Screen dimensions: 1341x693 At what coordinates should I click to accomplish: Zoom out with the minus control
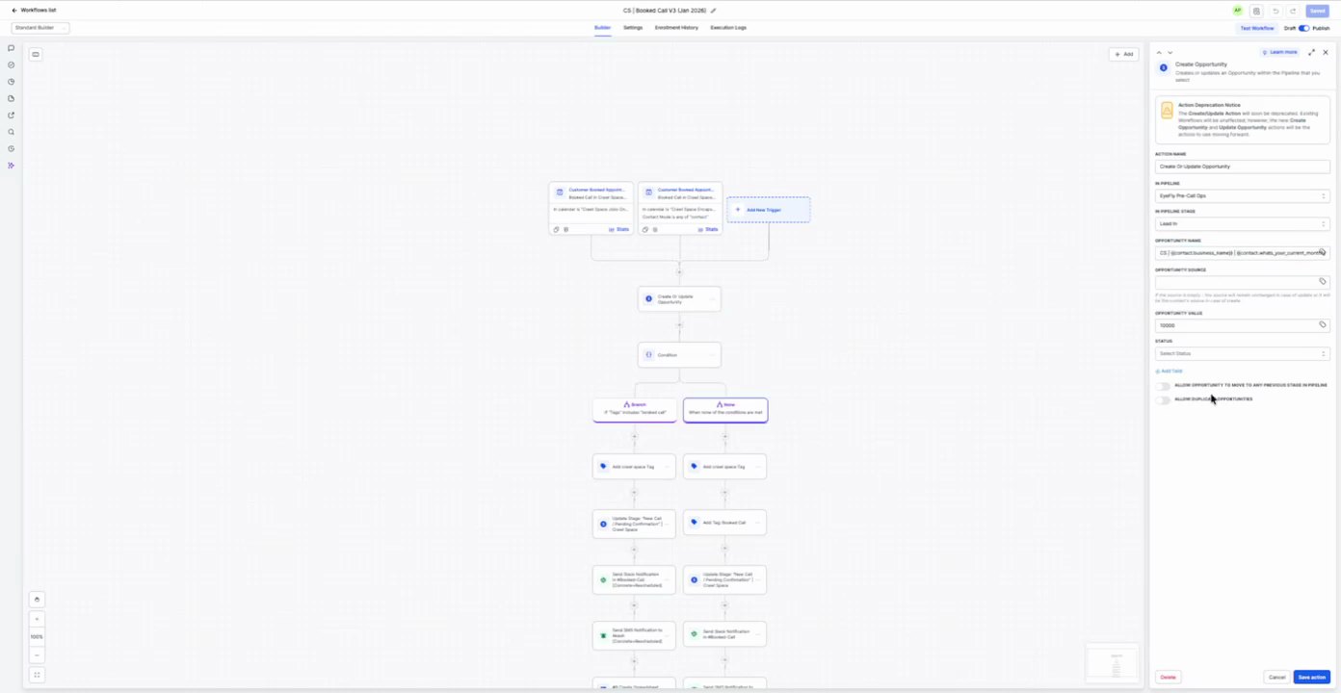pos(37,654)
